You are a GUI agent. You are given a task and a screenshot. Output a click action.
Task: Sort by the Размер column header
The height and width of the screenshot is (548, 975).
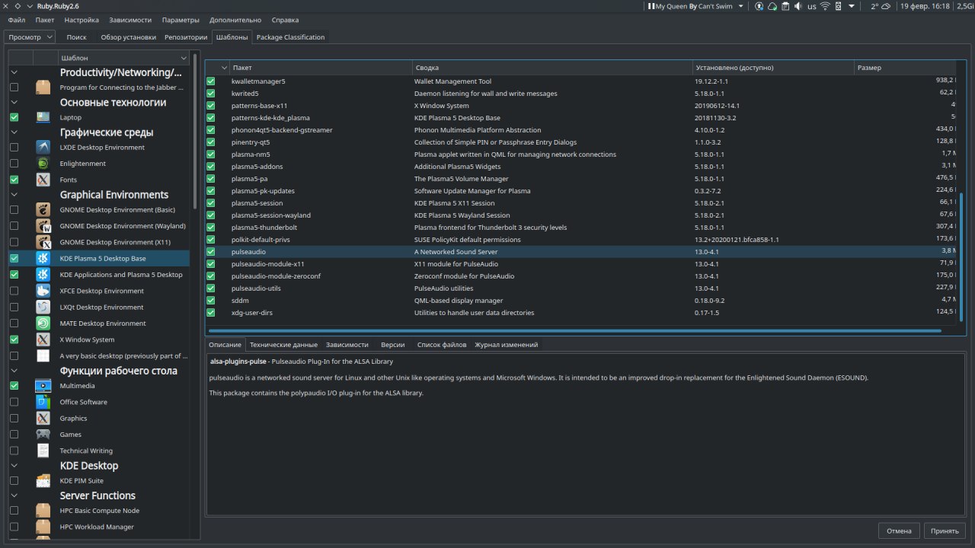[x=905, y=68]
